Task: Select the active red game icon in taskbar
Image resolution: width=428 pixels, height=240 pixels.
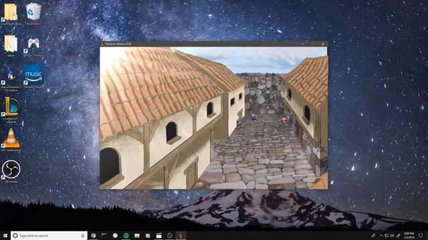Action: point(181,235)
